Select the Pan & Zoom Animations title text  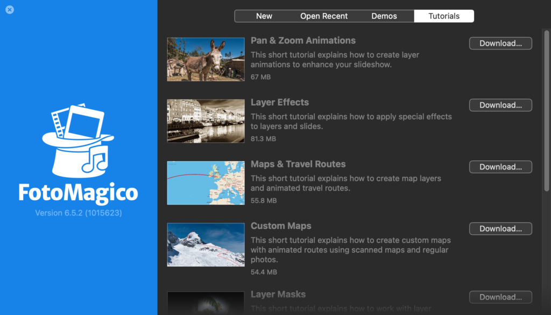(x=303, y=40)
